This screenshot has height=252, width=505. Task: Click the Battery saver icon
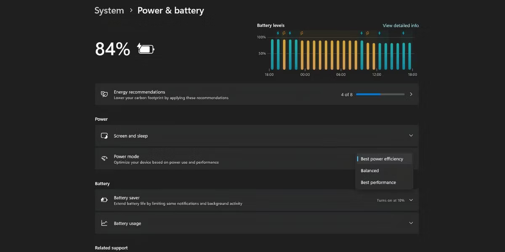coord(104,200)
